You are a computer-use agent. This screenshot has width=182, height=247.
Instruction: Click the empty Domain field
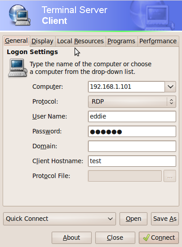click(x=132, y=146)
